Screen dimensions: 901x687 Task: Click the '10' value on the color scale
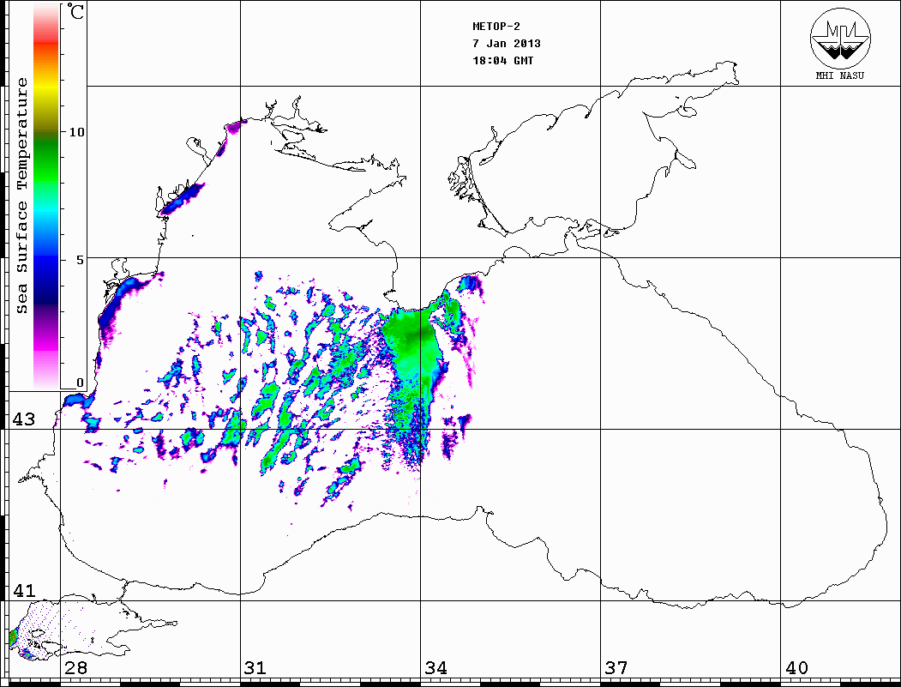76,132
